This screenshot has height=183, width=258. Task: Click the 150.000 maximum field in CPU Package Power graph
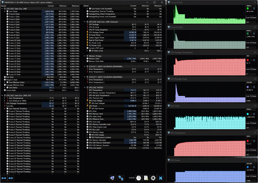251,82
